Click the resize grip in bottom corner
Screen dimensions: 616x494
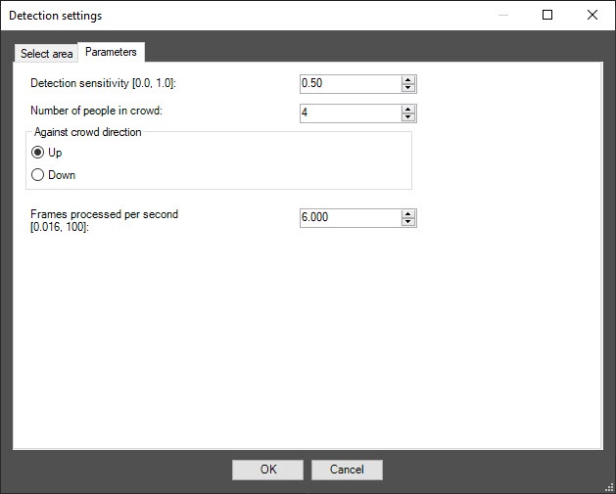pos(609,488)
